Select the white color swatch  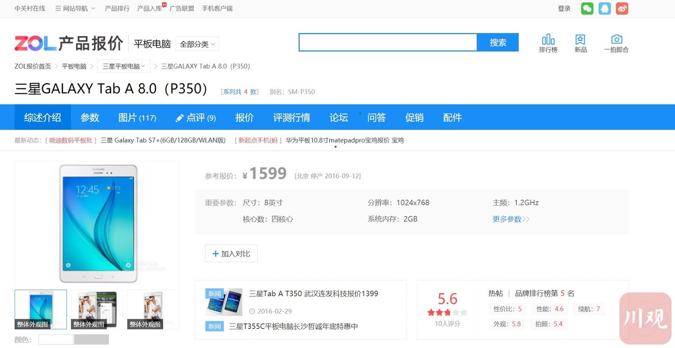56,340
